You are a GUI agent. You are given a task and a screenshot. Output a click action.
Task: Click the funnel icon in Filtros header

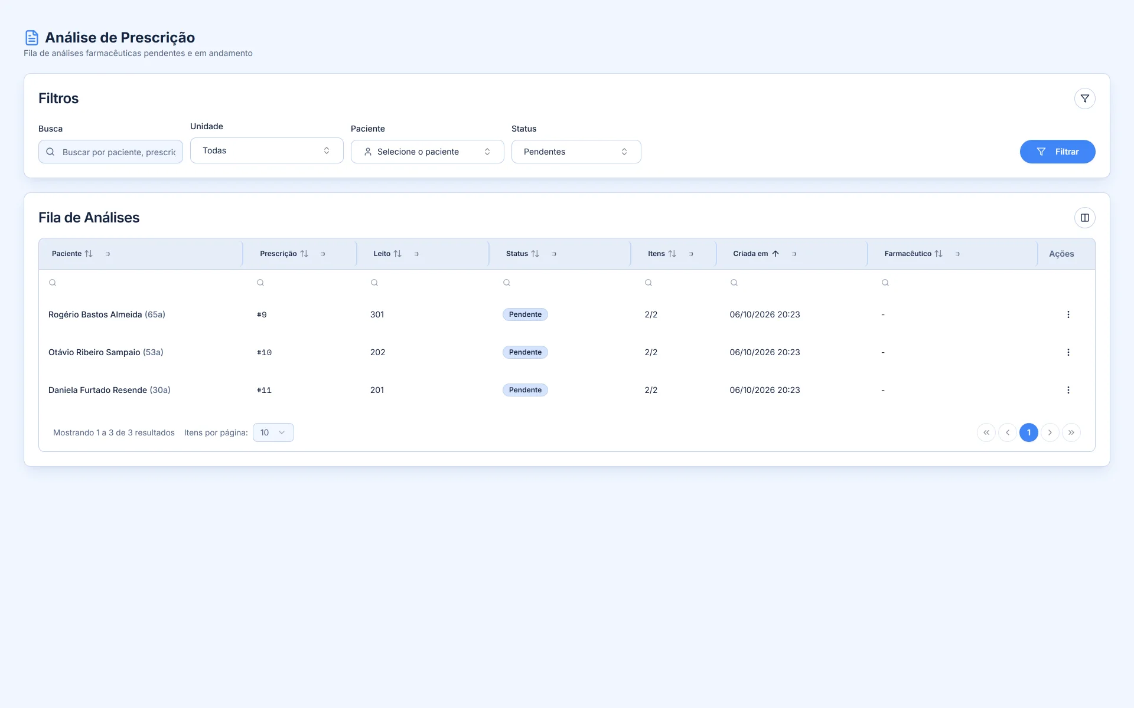(x=1084, y=99)
